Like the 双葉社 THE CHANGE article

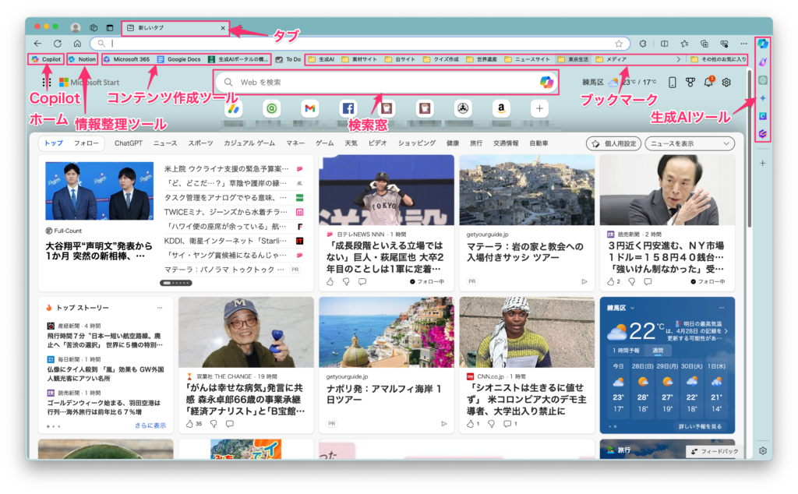click(189, 424)
